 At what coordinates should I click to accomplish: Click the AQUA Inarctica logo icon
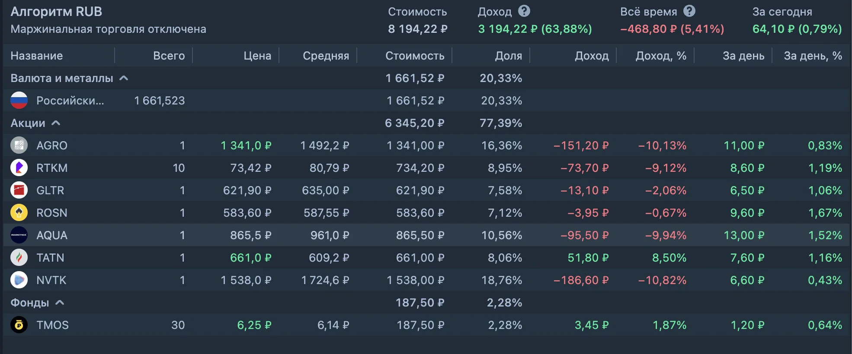click(x=19, y=235)
